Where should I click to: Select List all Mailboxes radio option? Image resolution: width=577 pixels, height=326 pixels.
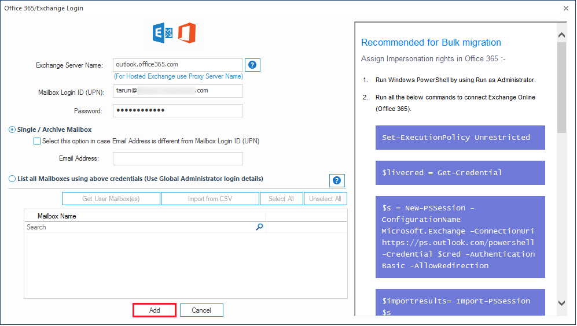pos(12,179)
